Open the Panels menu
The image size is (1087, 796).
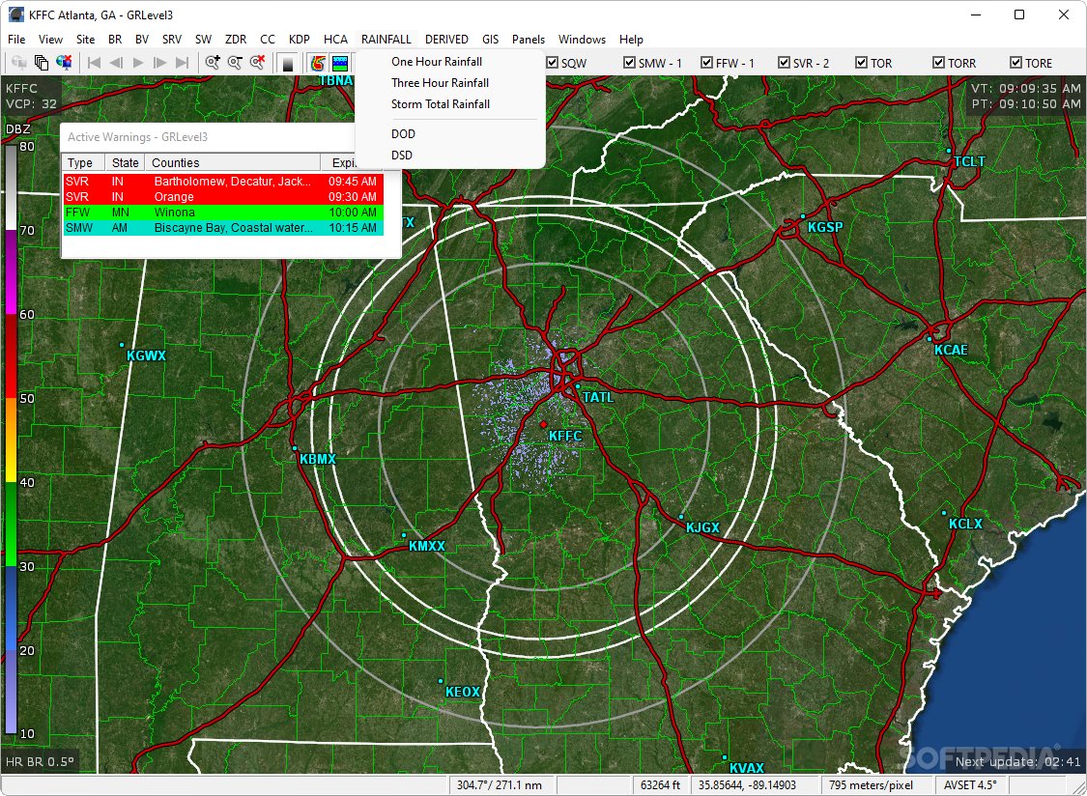point(529,40)
